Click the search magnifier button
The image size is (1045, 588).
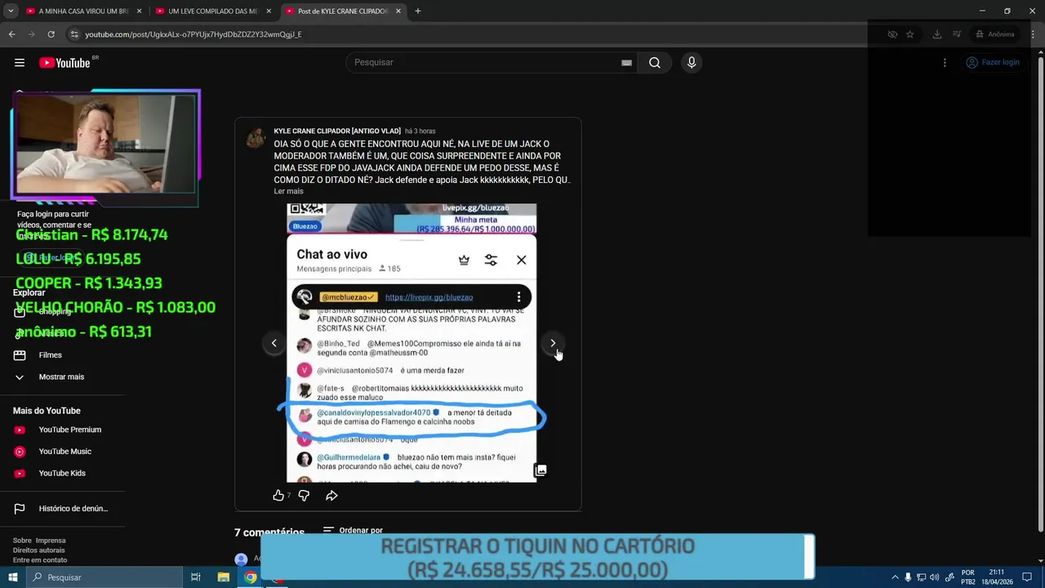655,63
